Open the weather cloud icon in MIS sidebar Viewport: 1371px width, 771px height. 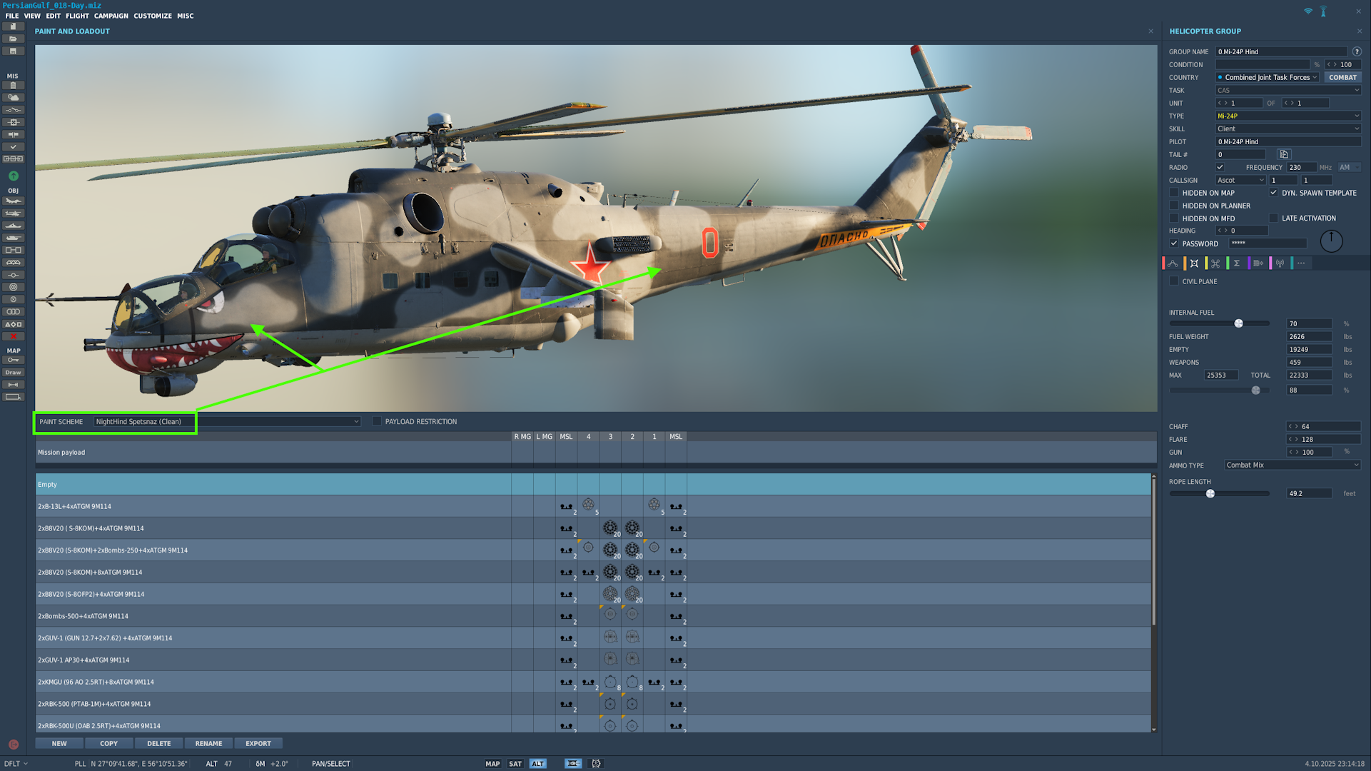pos(13,98)
